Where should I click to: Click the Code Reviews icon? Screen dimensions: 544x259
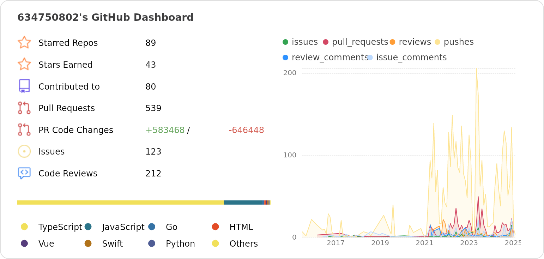[x=24, y=173]
